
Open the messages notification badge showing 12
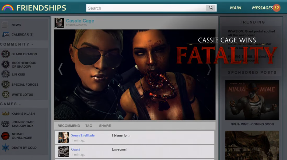[276, 8]
